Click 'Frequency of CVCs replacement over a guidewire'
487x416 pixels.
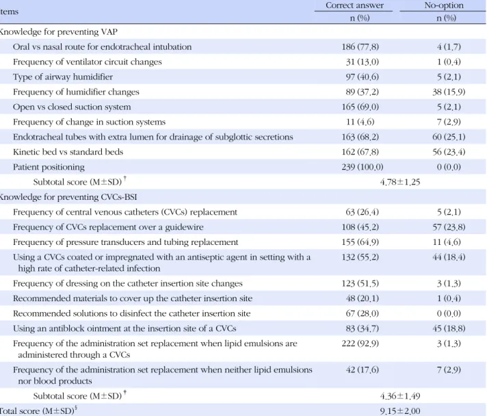(x=108, y=227)
